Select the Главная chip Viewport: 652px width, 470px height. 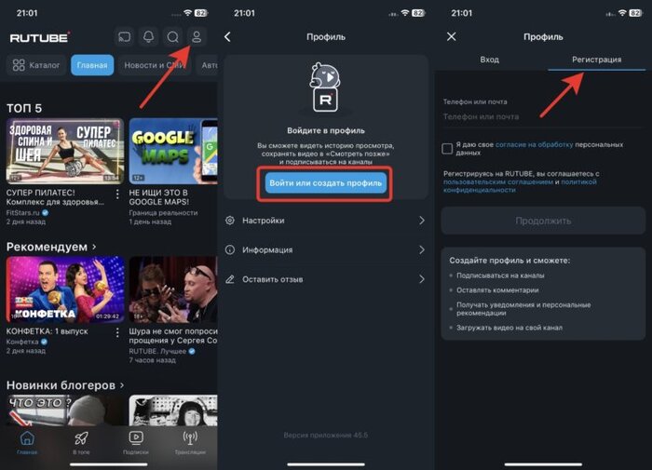click(x=92, y=65)
